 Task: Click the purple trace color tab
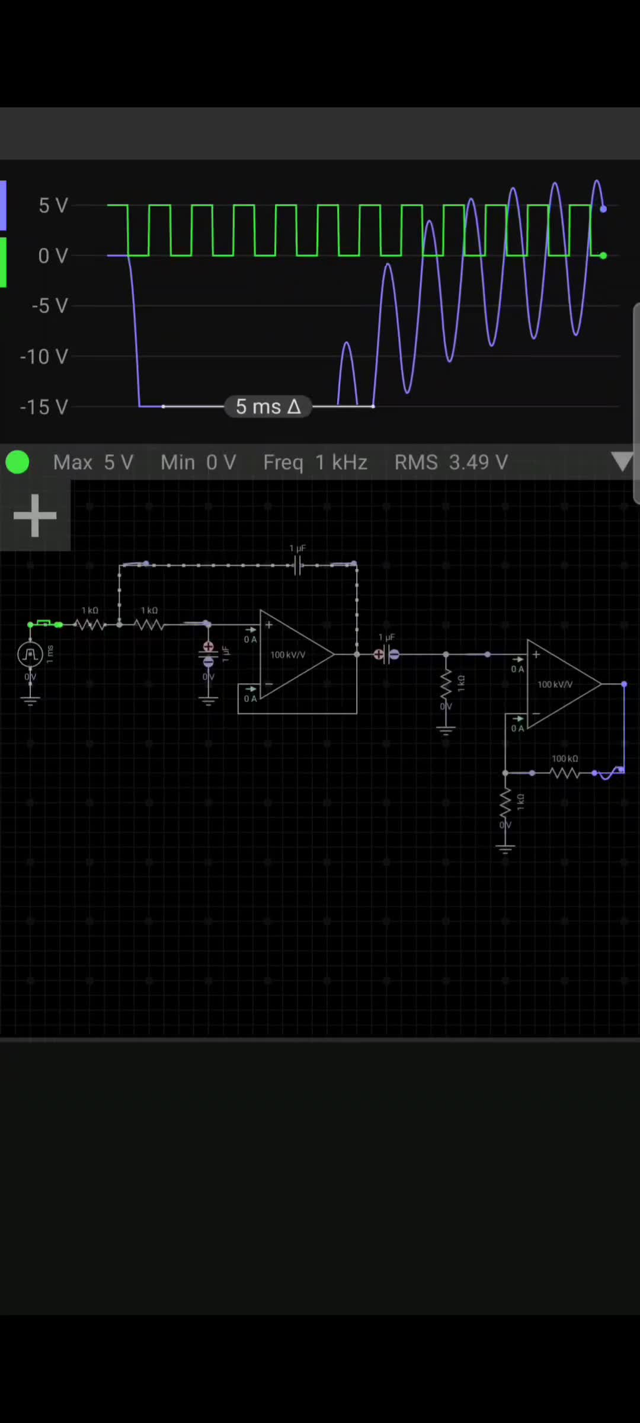(3, 205)
